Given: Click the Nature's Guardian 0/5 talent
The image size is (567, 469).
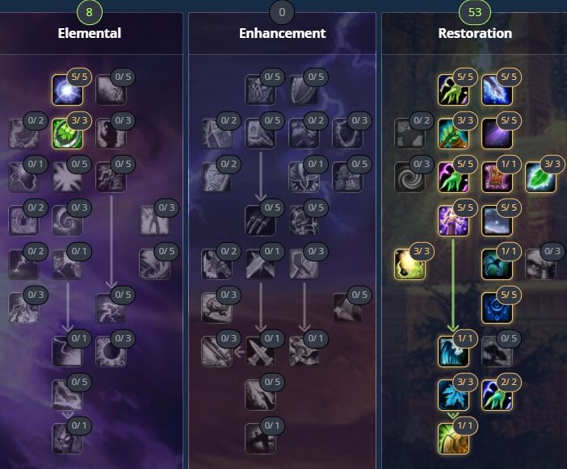Looking at the screenshot, I should pyautogui.click(x=498, y=352).
